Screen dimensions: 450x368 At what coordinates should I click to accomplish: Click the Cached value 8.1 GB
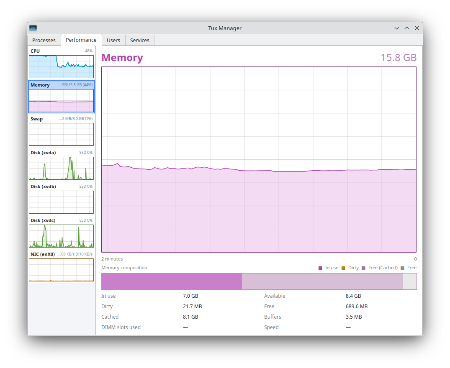click(x=190, y=317)
